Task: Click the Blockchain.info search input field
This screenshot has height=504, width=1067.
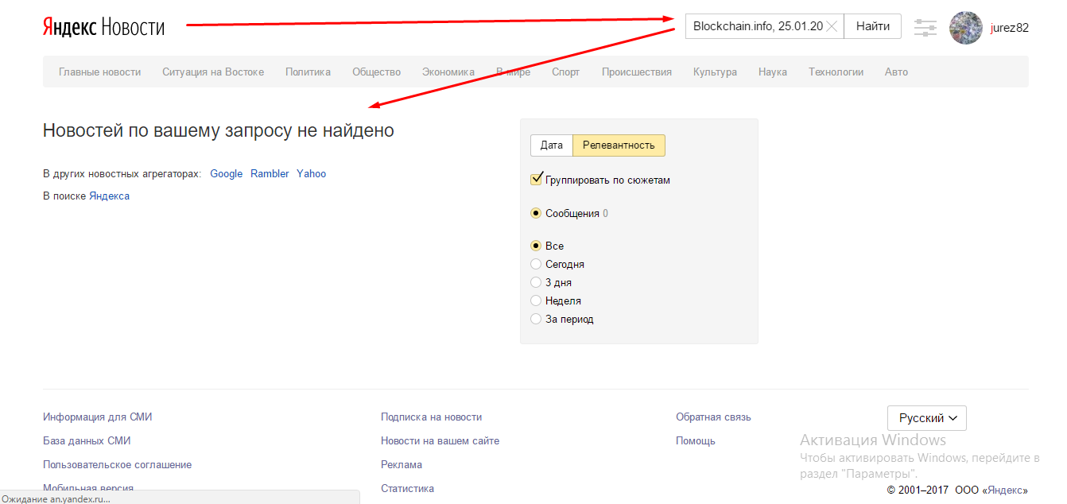Action: 755,26
